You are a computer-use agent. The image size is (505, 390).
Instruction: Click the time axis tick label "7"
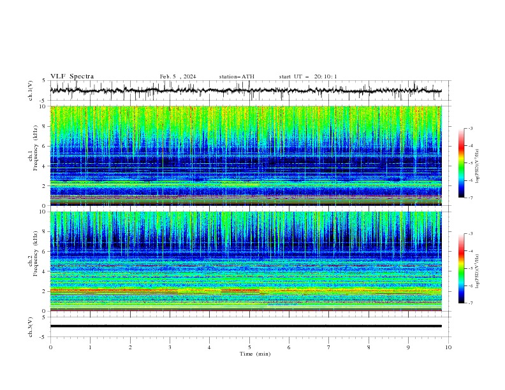click(329, 347)
